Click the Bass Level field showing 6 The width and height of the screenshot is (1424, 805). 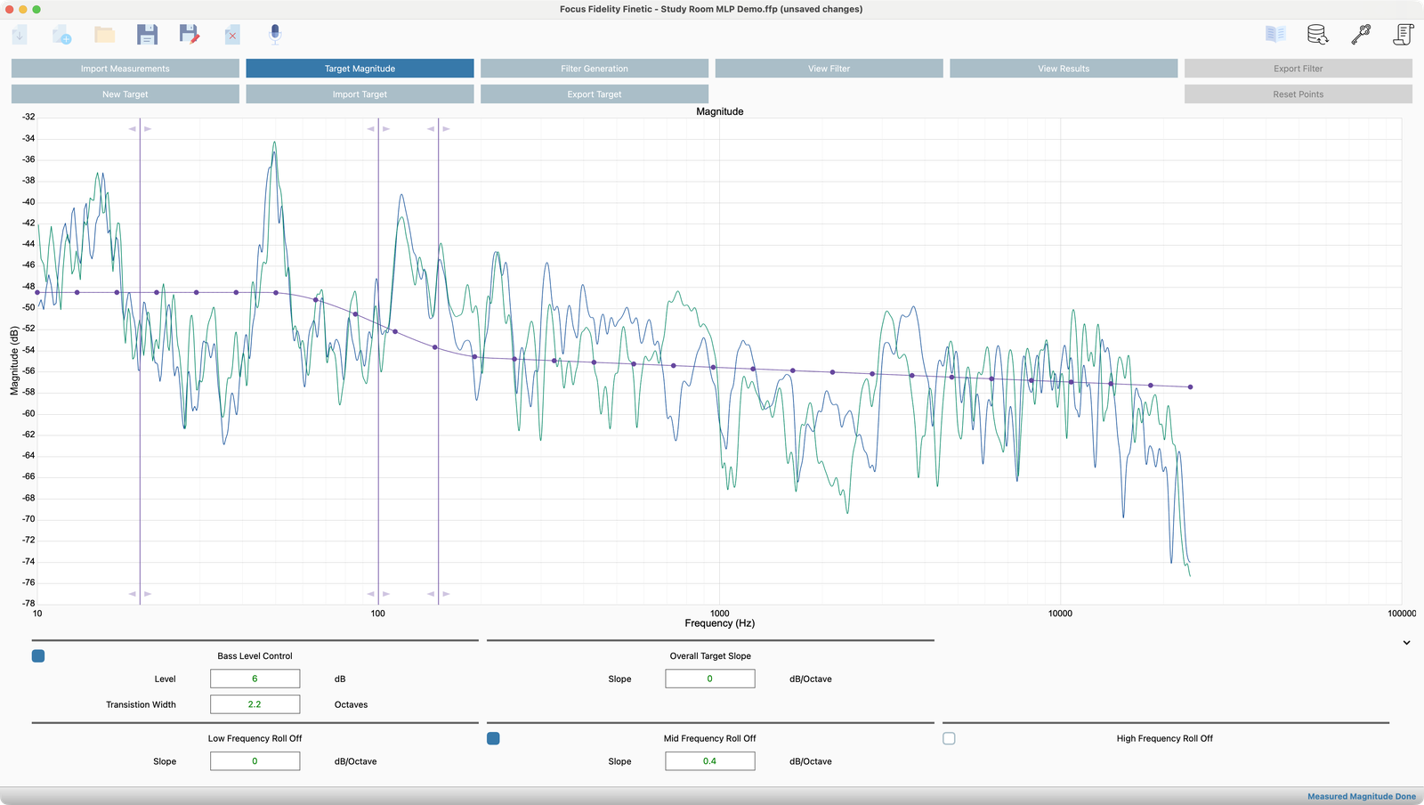pyautogui.click(x=255, y=679)
